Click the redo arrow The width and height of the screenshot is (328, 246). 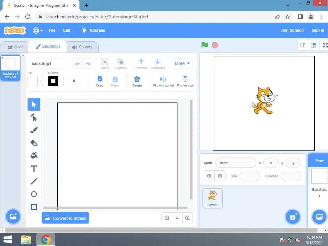pyautogui.click(x=88, y=64)
